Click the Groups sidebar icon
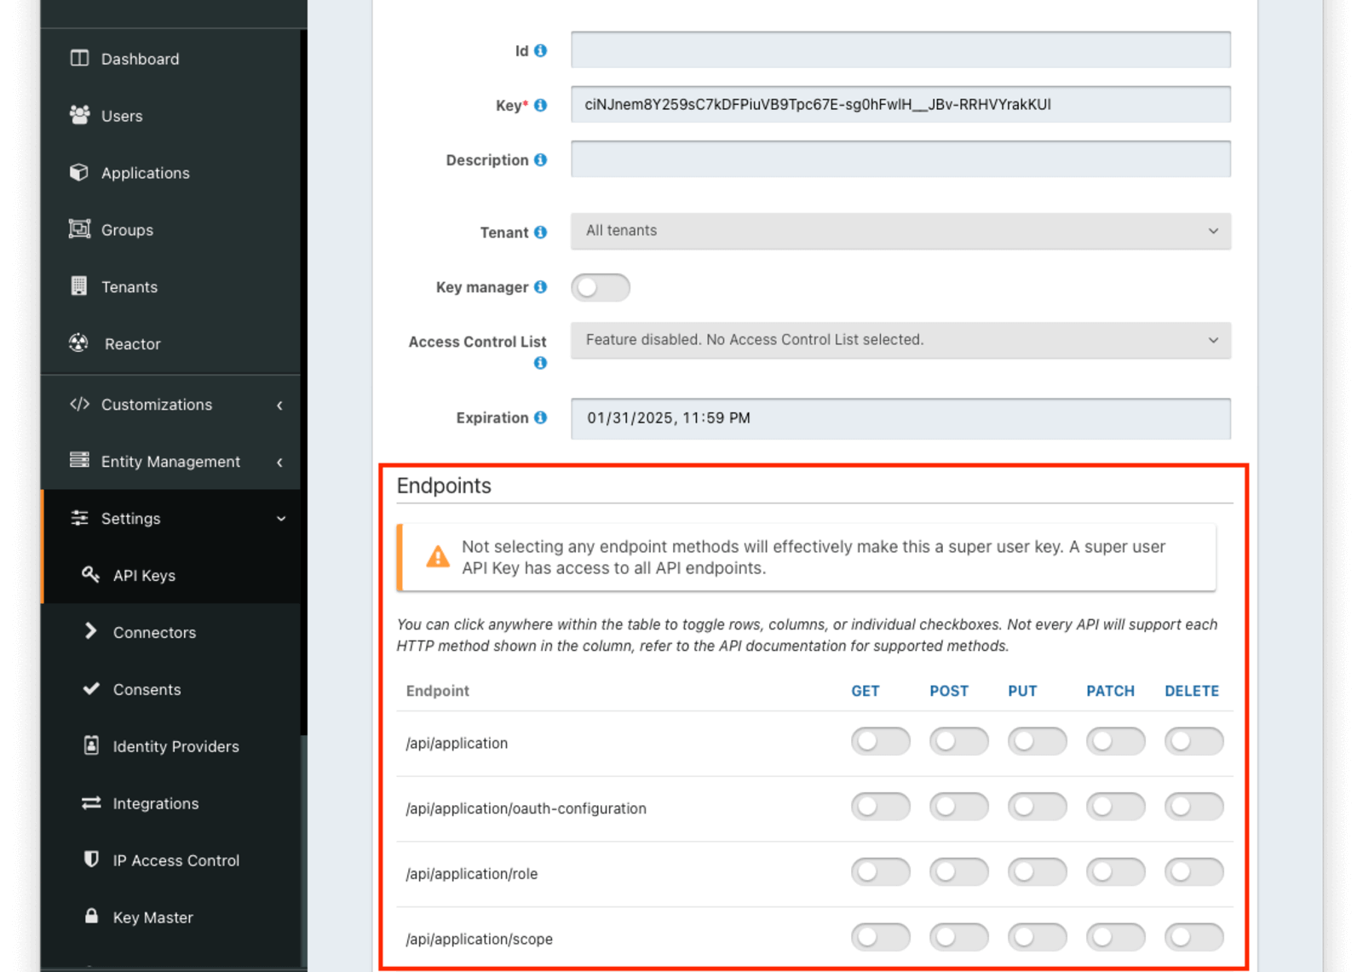This screenshot has width=1363, height=972. 78,229
